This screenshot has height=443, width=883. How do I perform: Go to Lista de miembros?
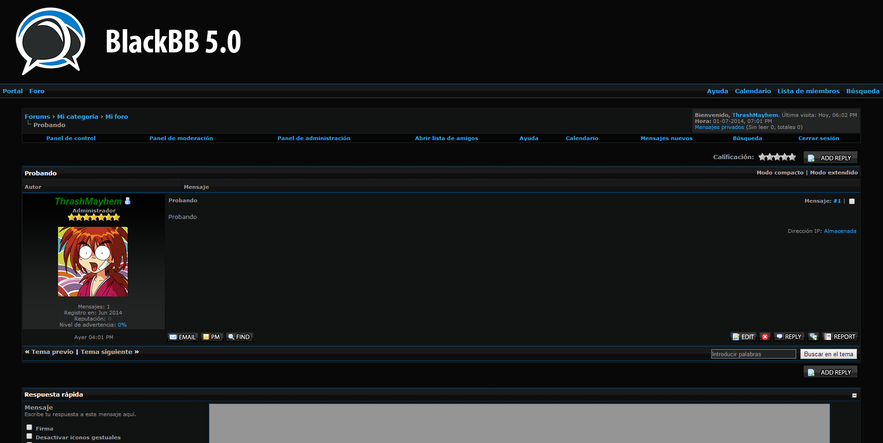(x=808, y=91)
